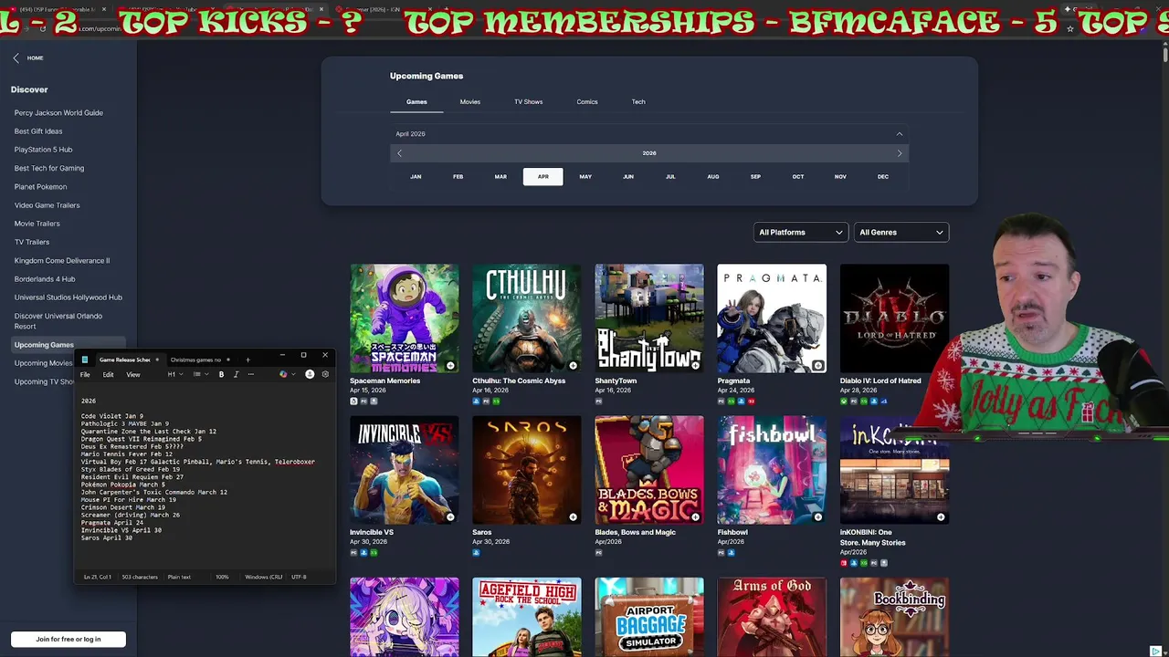Viewport: 1169px width, 657px height.
Task: Add a new Notepad tab with plus
Action: [247, 360]
